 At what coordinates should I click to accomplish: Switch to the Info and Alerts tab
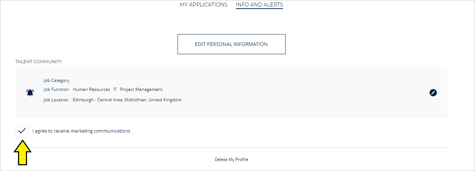(x=259, y=5)
